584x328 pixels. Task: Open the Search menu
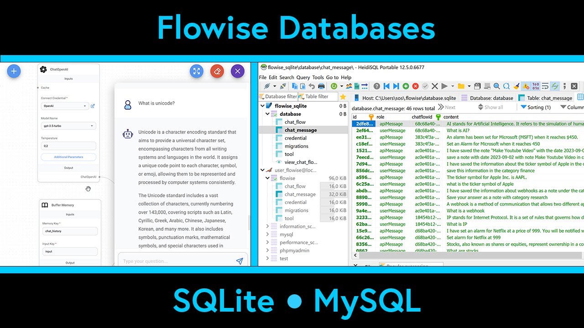coord(287,77)
